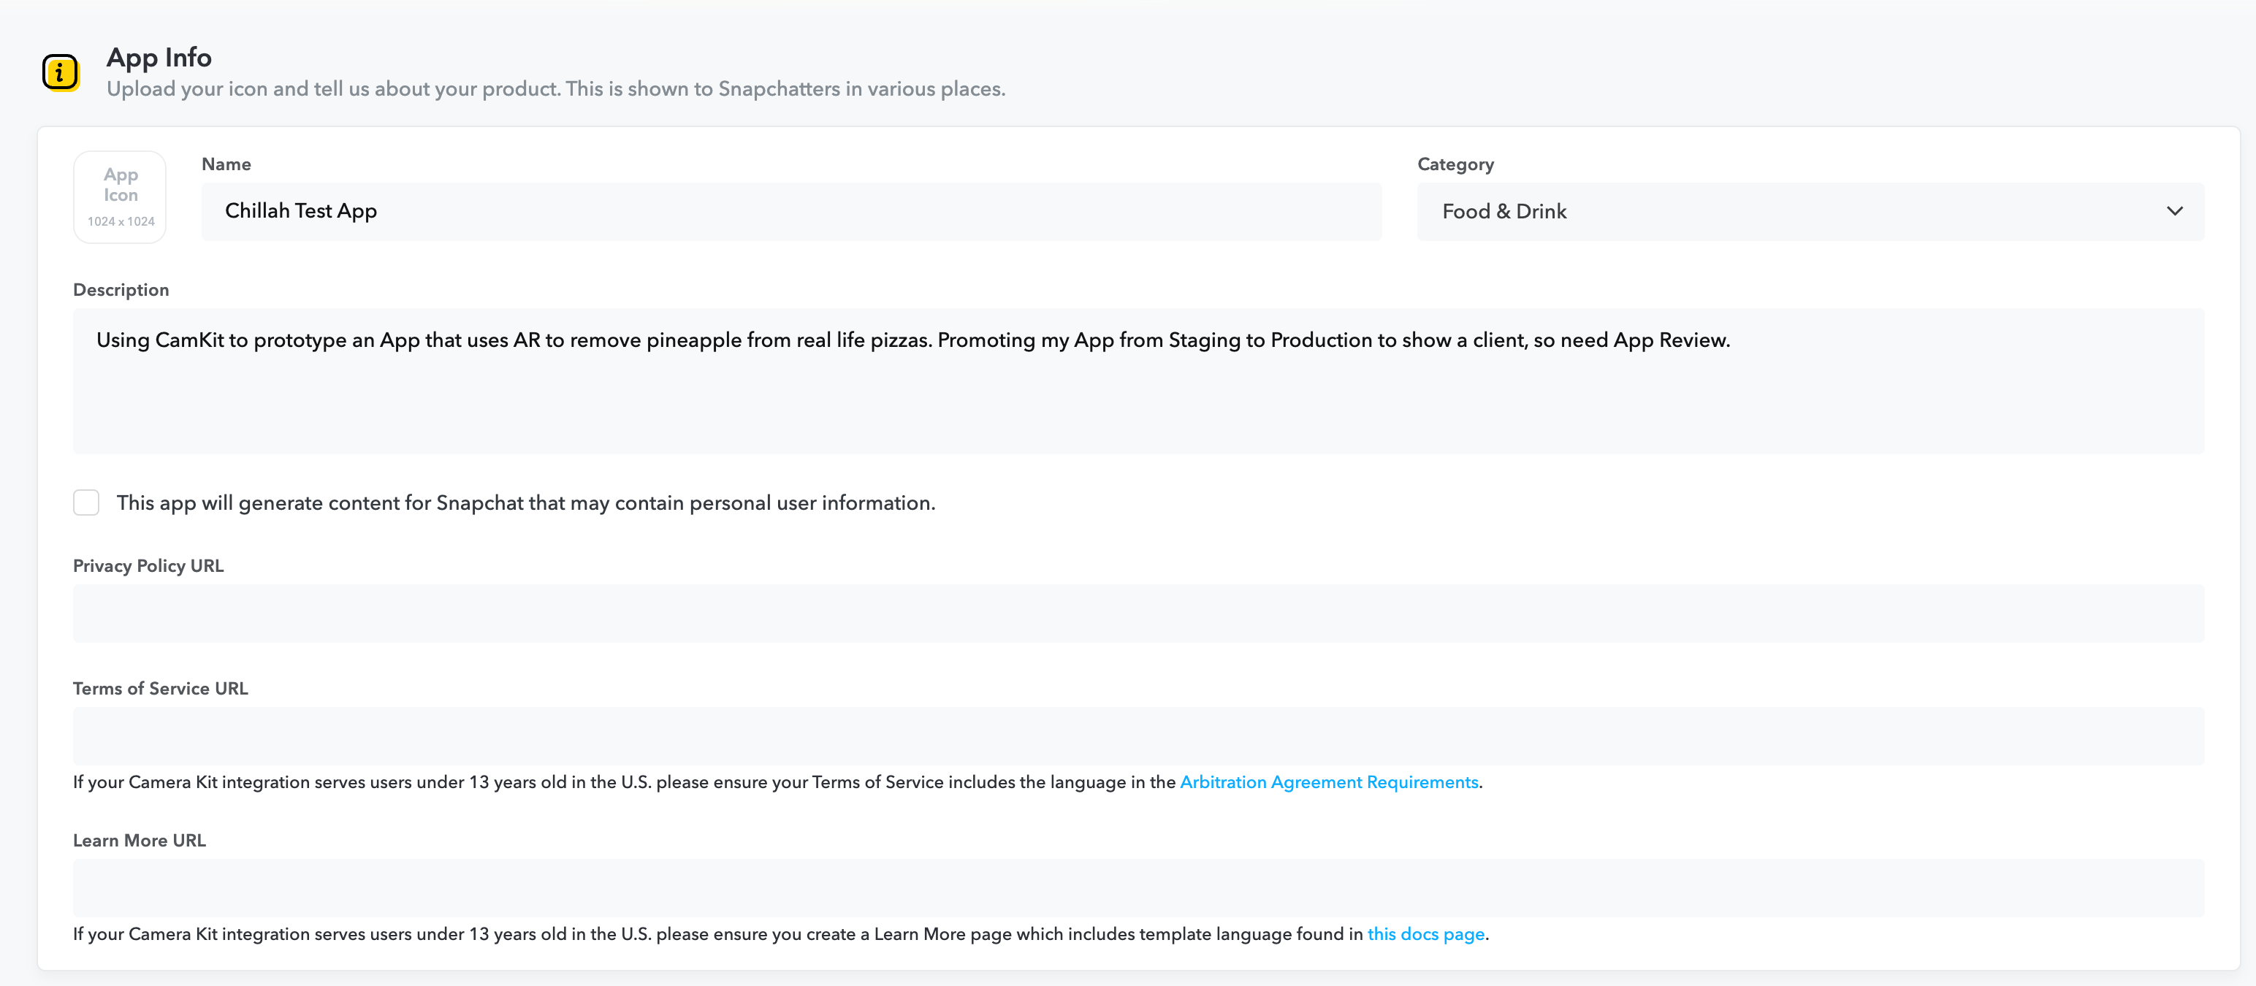Focus the Chillah Test App name field
The height and width of the screenshot is (986, 2256).
[790, 211]
